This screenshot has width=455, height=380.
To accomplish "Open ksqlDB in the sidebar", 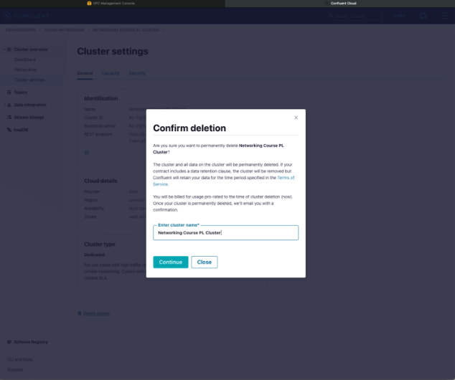I will pos(21,130).
